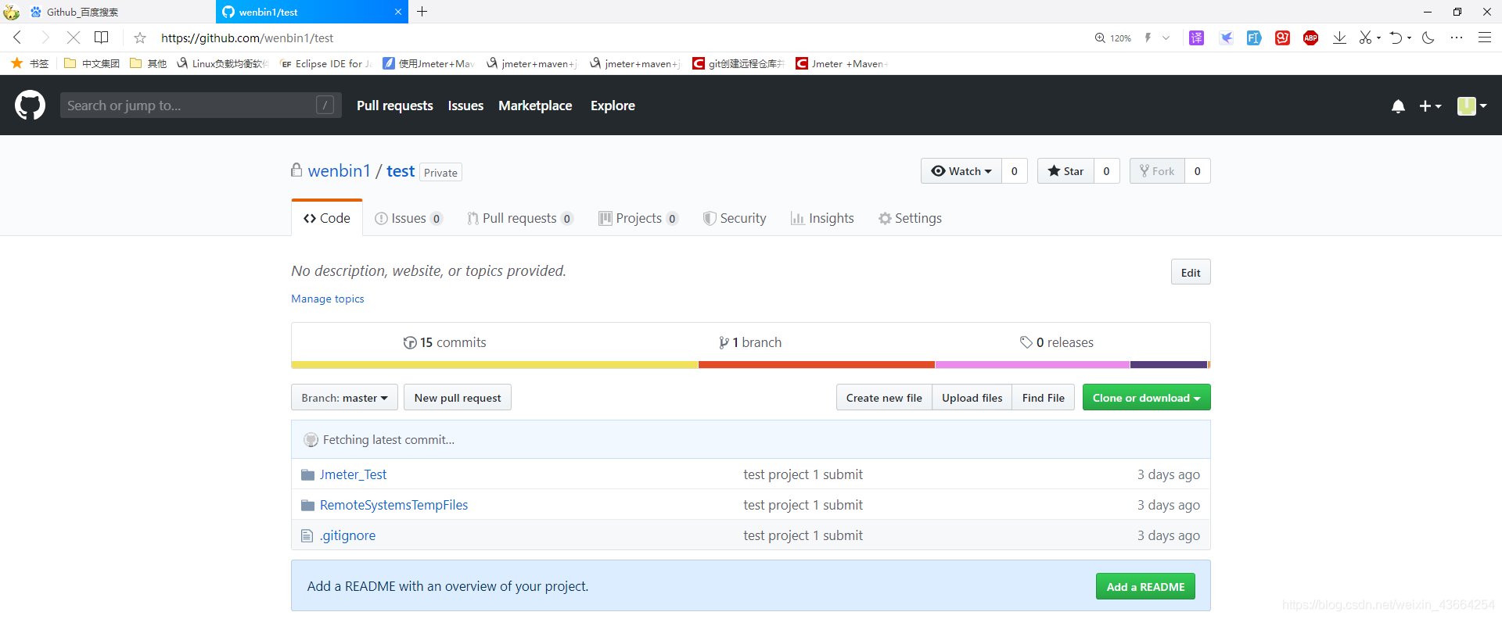
Task: Select the Security tab
Action: [x=735, y=218]
